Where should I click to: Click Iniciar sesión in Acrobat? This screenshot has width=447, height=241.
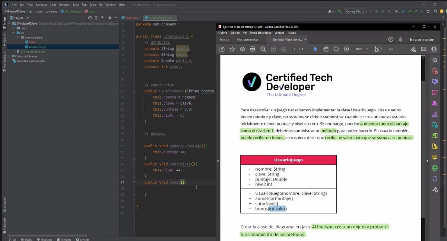[x=422, y=39]
